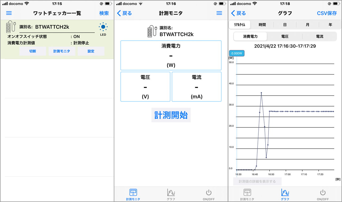Start measurement with 計測開始 button
This screenshot has width=342, height=202.
171,115
